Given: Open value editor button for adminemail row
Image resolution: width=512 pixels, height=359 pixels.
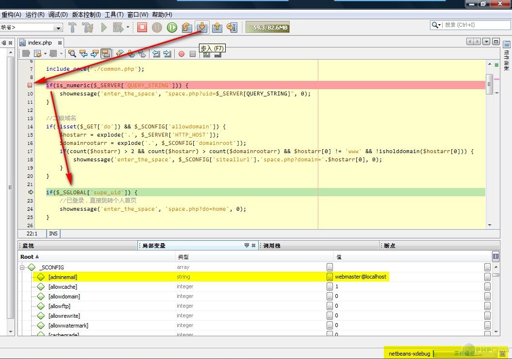Looking at the screenshot, I should pyautogui.click(x=487, y=277).
